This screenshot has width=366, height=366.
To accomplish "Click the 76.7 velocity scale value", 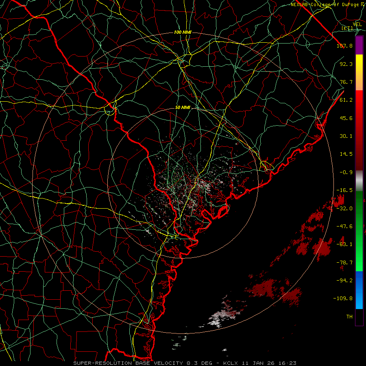I will tap(346, 82).
